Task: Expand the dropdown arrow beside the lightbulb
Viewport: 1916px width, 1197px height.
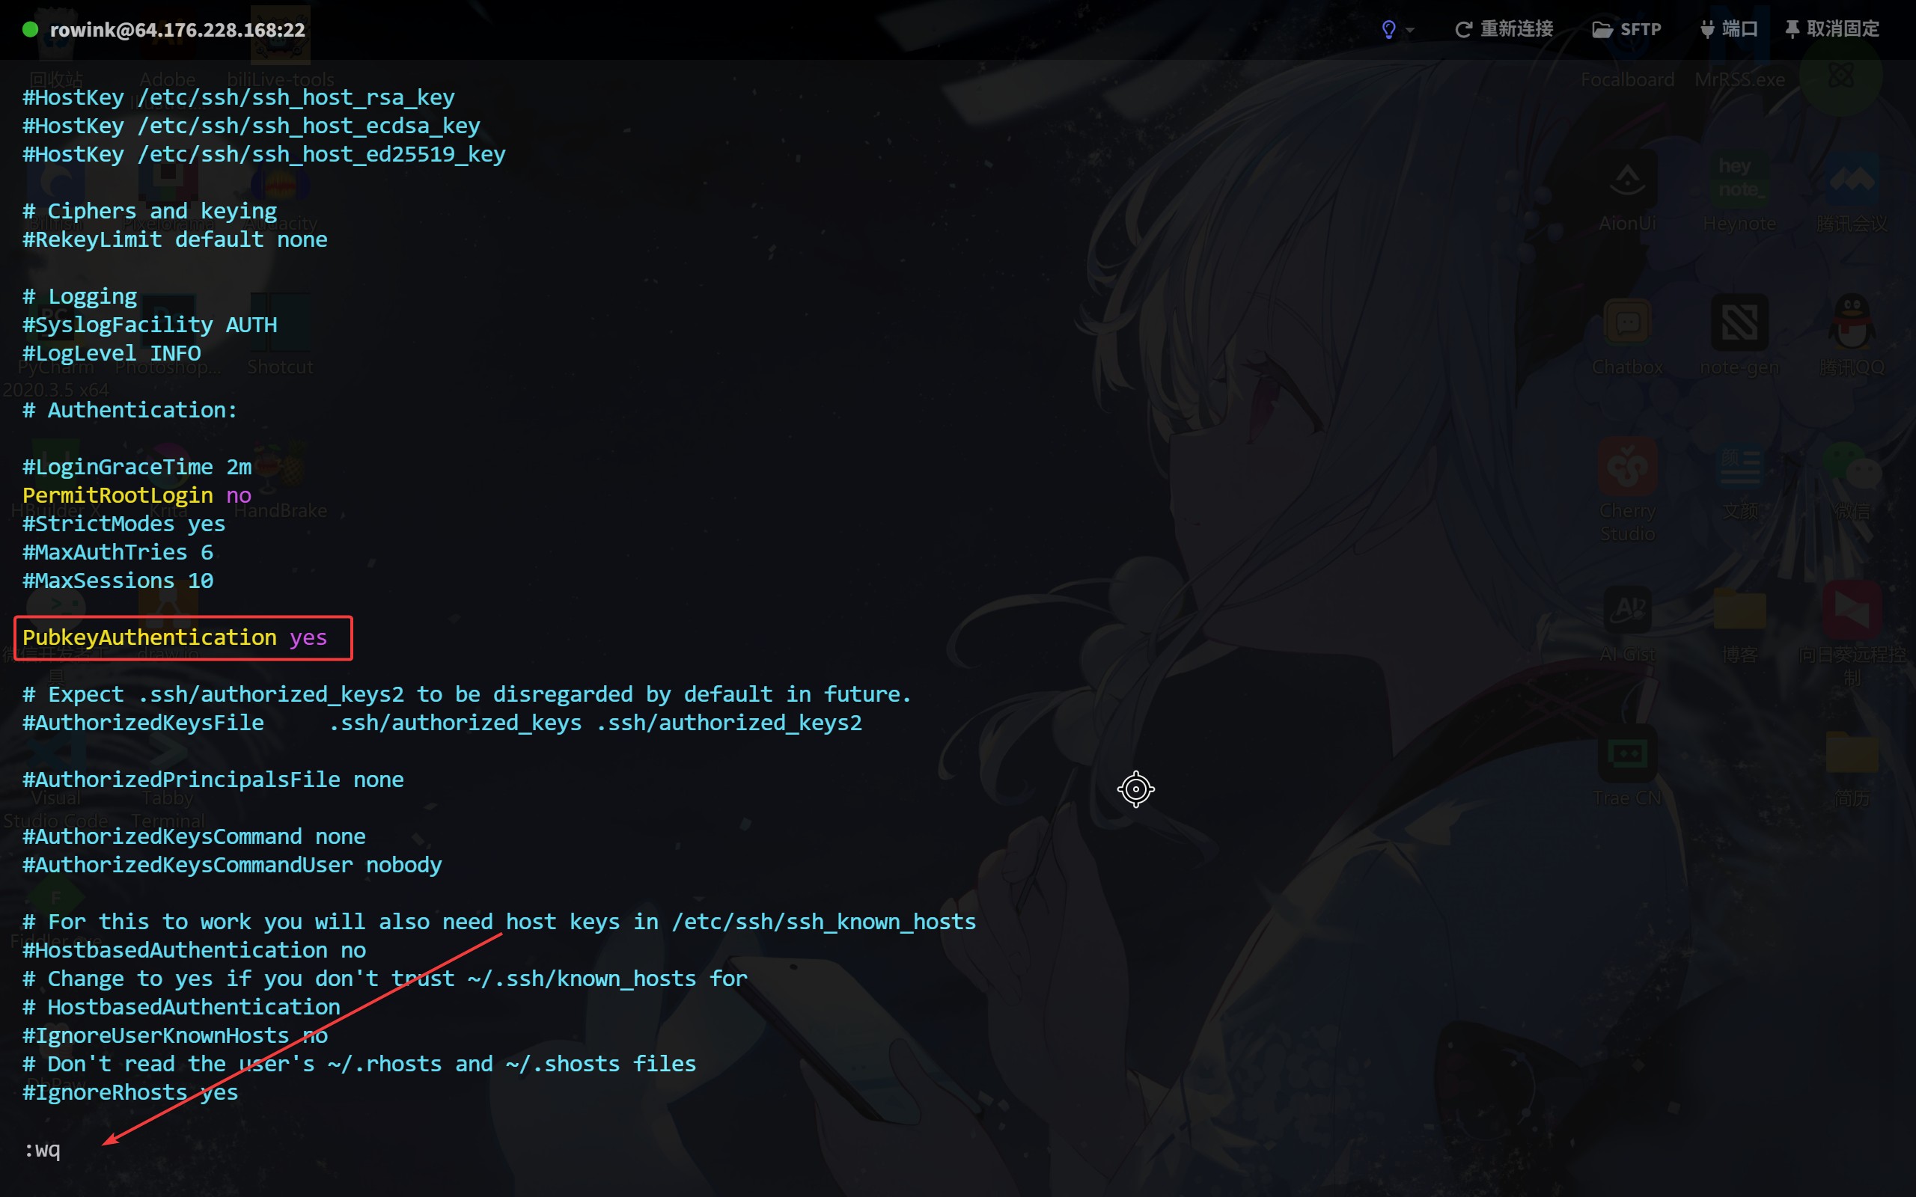Action: (1410, 31)
